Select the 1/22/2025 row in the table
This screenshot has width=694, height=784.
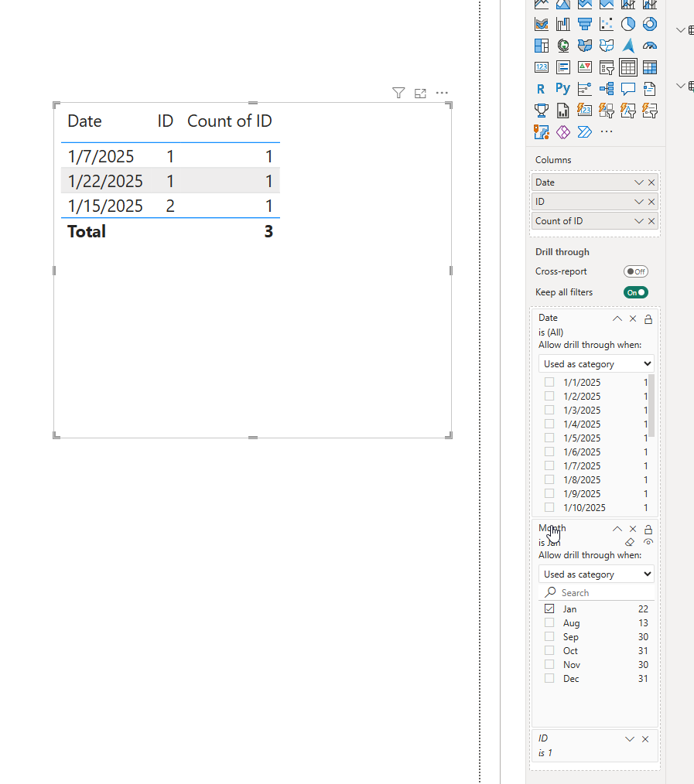click(170, 181)
